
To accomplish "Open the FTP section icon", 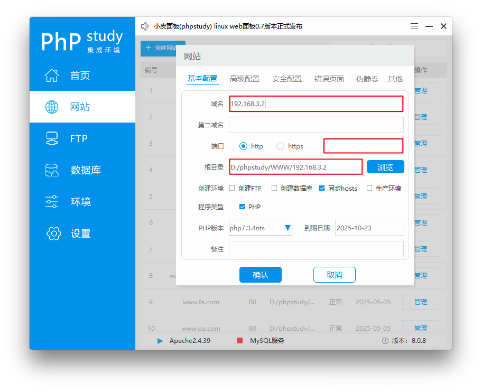I will 52,138.
